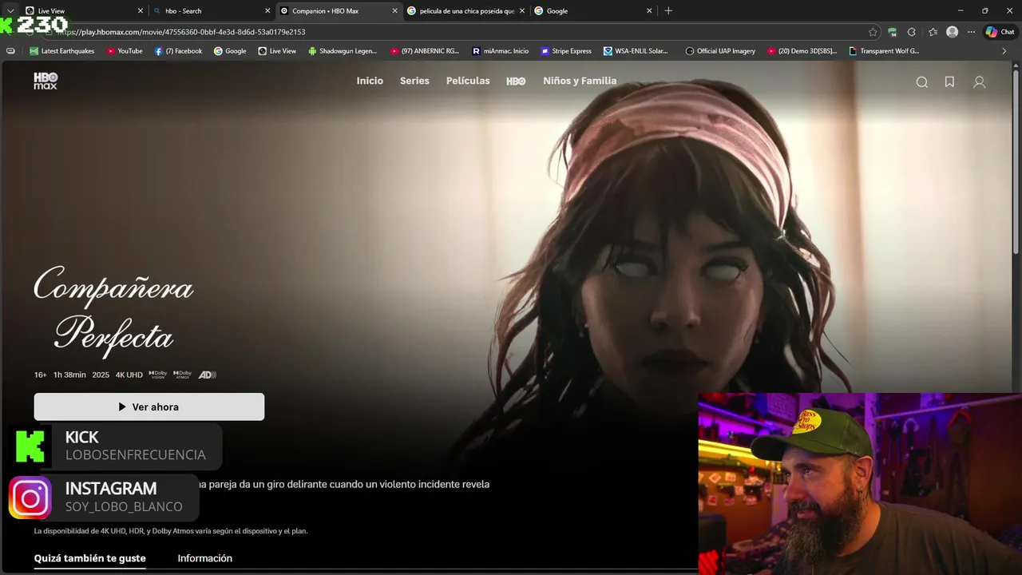Viewport: 1022px width, 575px height.
Task: Open the browser Extensions puzzle icon
Action: 912,32
